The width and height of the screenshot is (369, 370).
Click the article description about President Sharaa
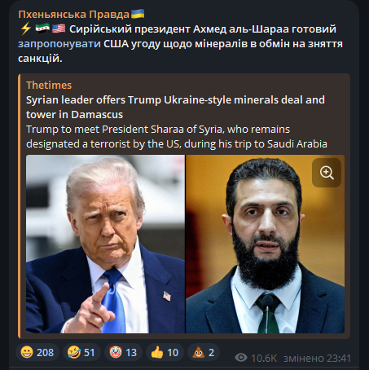coord(177,137)
